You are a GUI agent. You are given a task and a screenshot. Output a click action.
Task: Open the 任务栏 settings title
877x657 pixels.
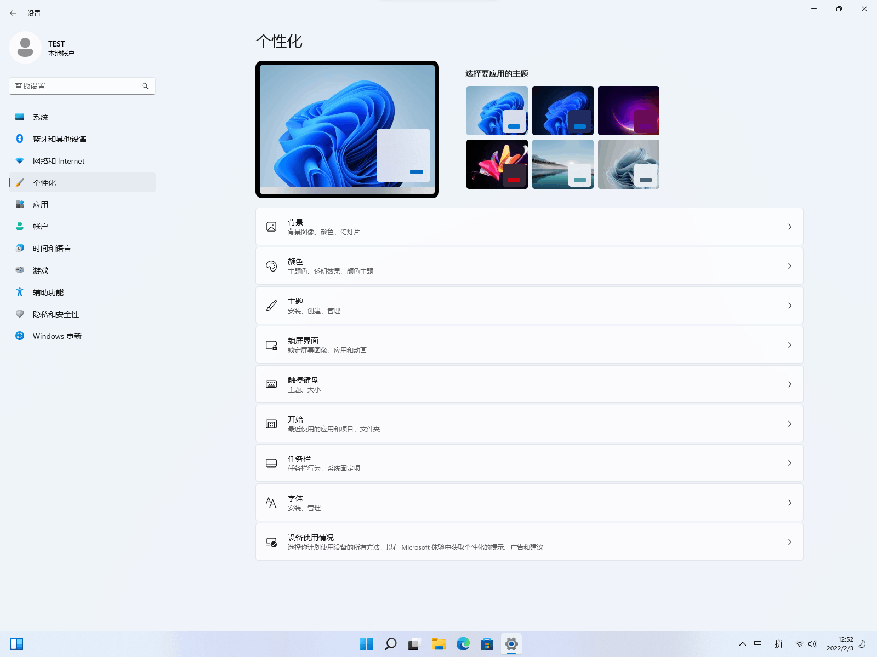pyautogui.click(x=299, y=459)
